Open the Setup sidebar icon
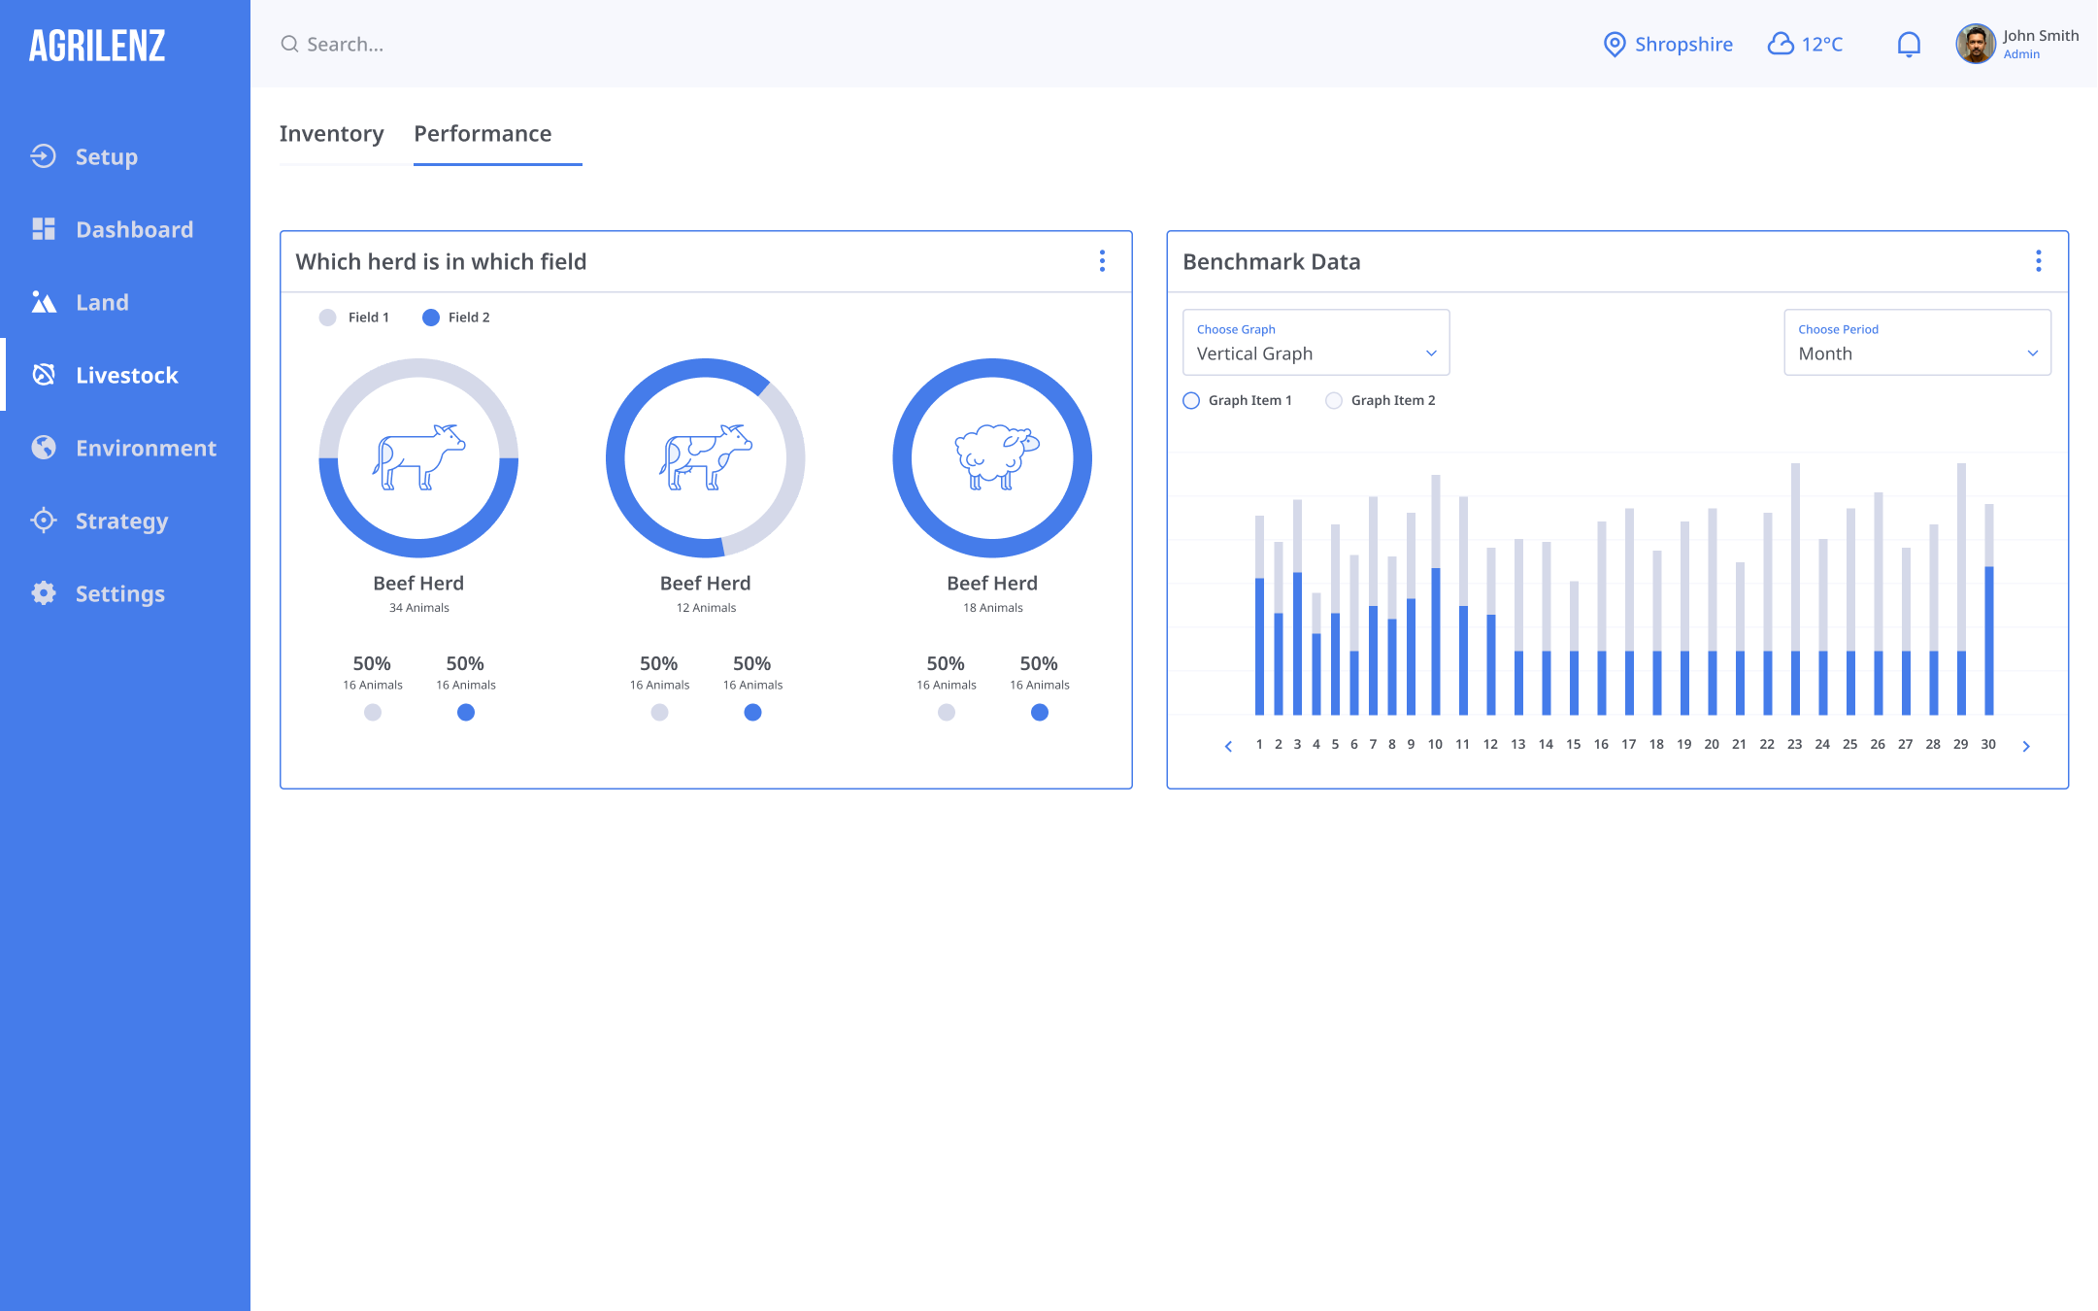Screen dimensions: 2098x1311 (44, 156)
